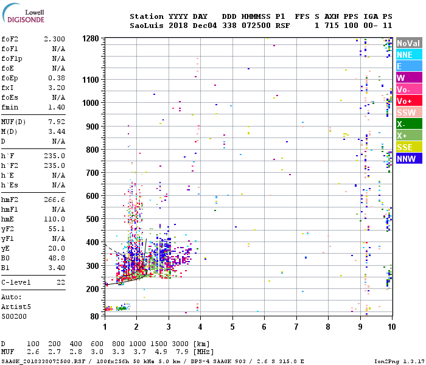Click the h`F2 value 235.0
The width and height of the screenshot is (426, 365).
(54, 166)
